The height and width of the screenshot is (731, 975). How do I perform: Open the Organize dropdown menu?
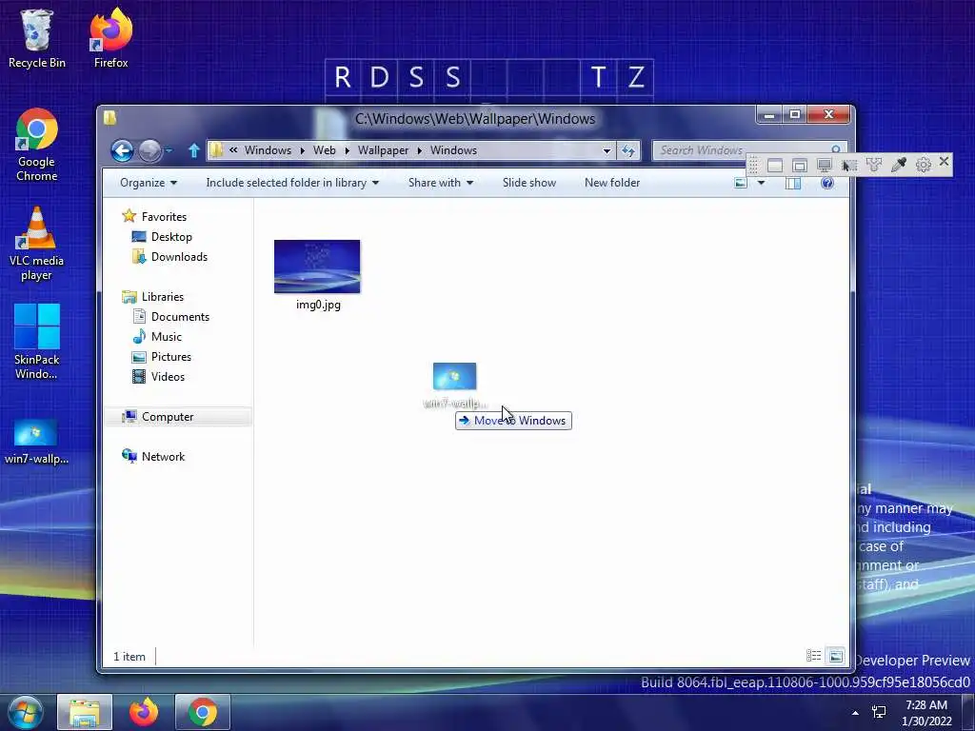click(x=149, y=183)
